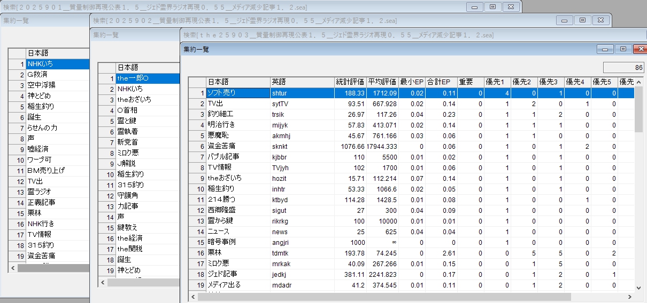Maximize the 2025902 search window

coord(582,20)
